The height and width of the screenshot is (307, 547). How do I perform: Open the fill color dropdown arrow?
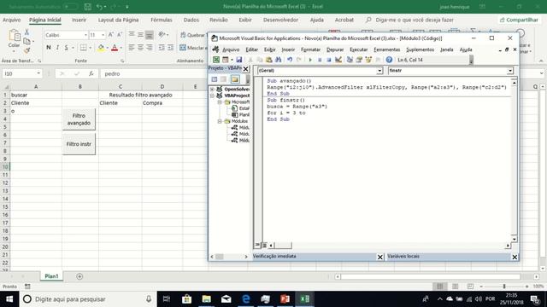click(x=107, y=48)
